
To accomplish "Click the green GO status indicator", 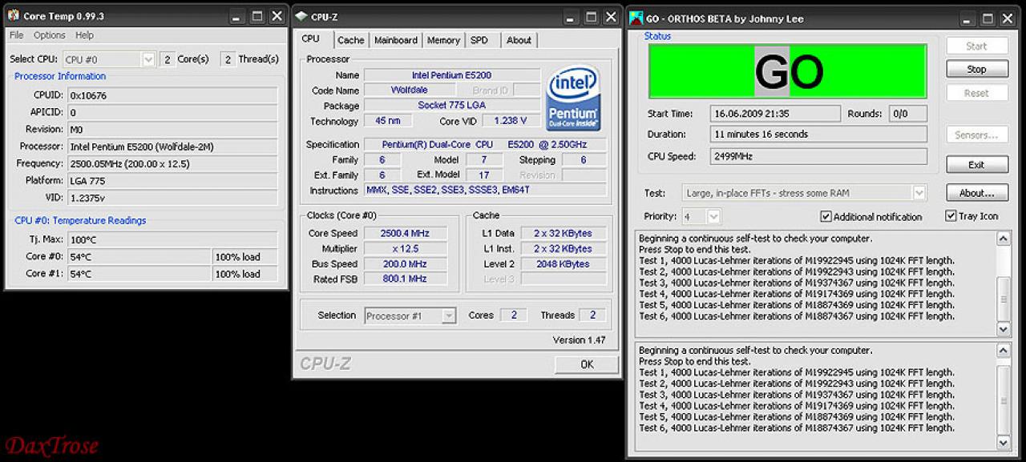I will tap(787, 71).
